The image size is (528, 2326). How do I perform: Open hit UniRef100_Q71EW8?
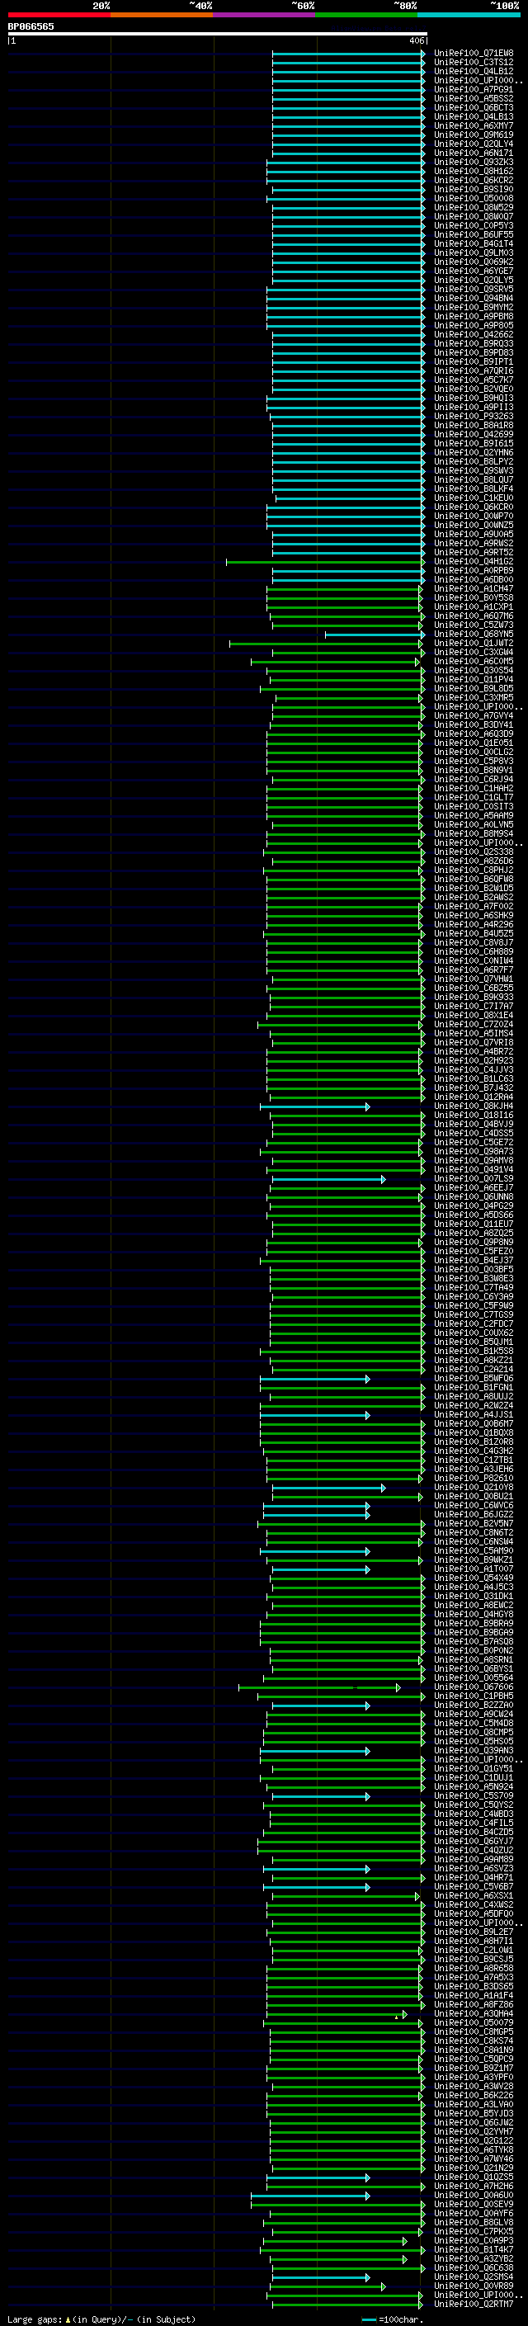coord(474,54)
